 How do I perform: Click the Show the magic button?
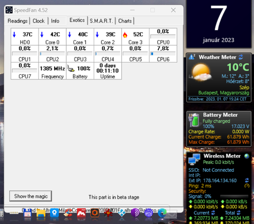pyautogui.click(x=31, y=196)
